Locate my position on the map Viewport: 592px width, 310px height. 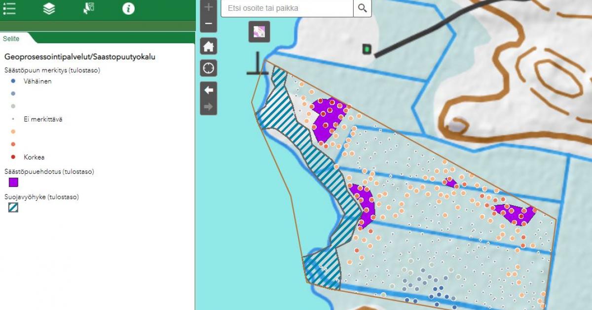point(209,68)
